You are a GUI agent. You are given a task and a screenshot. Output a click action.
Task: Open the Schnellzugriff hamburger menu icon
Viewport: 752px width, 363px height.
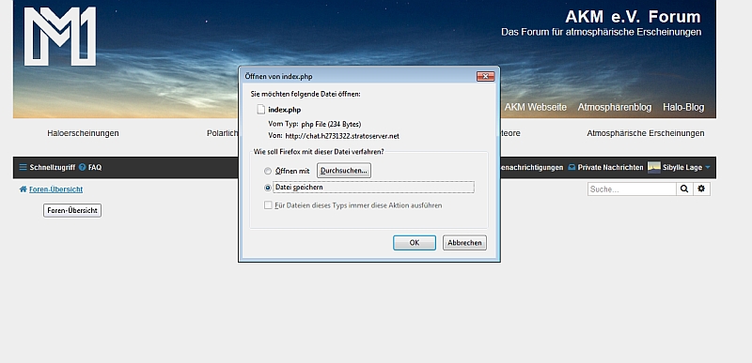[x=23, y=167]
